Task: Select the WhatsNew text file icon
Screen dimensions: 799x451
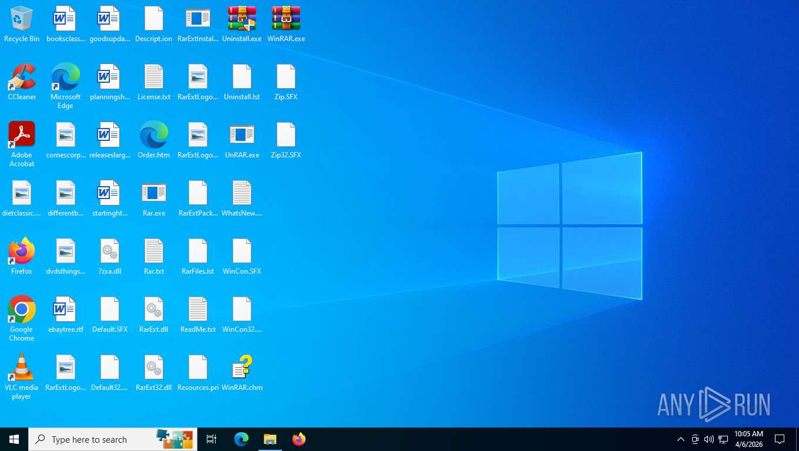Action: click(242, 199)
